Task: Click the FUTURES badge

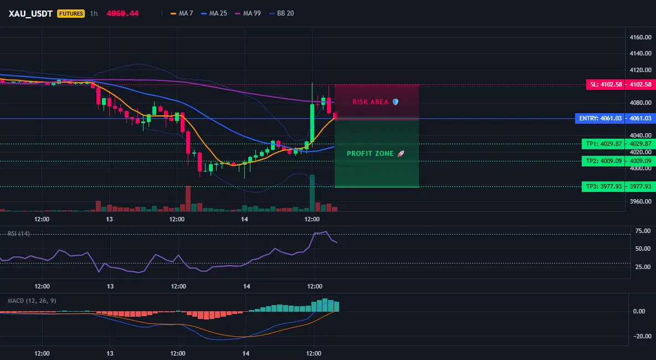Action: [71, 13]
